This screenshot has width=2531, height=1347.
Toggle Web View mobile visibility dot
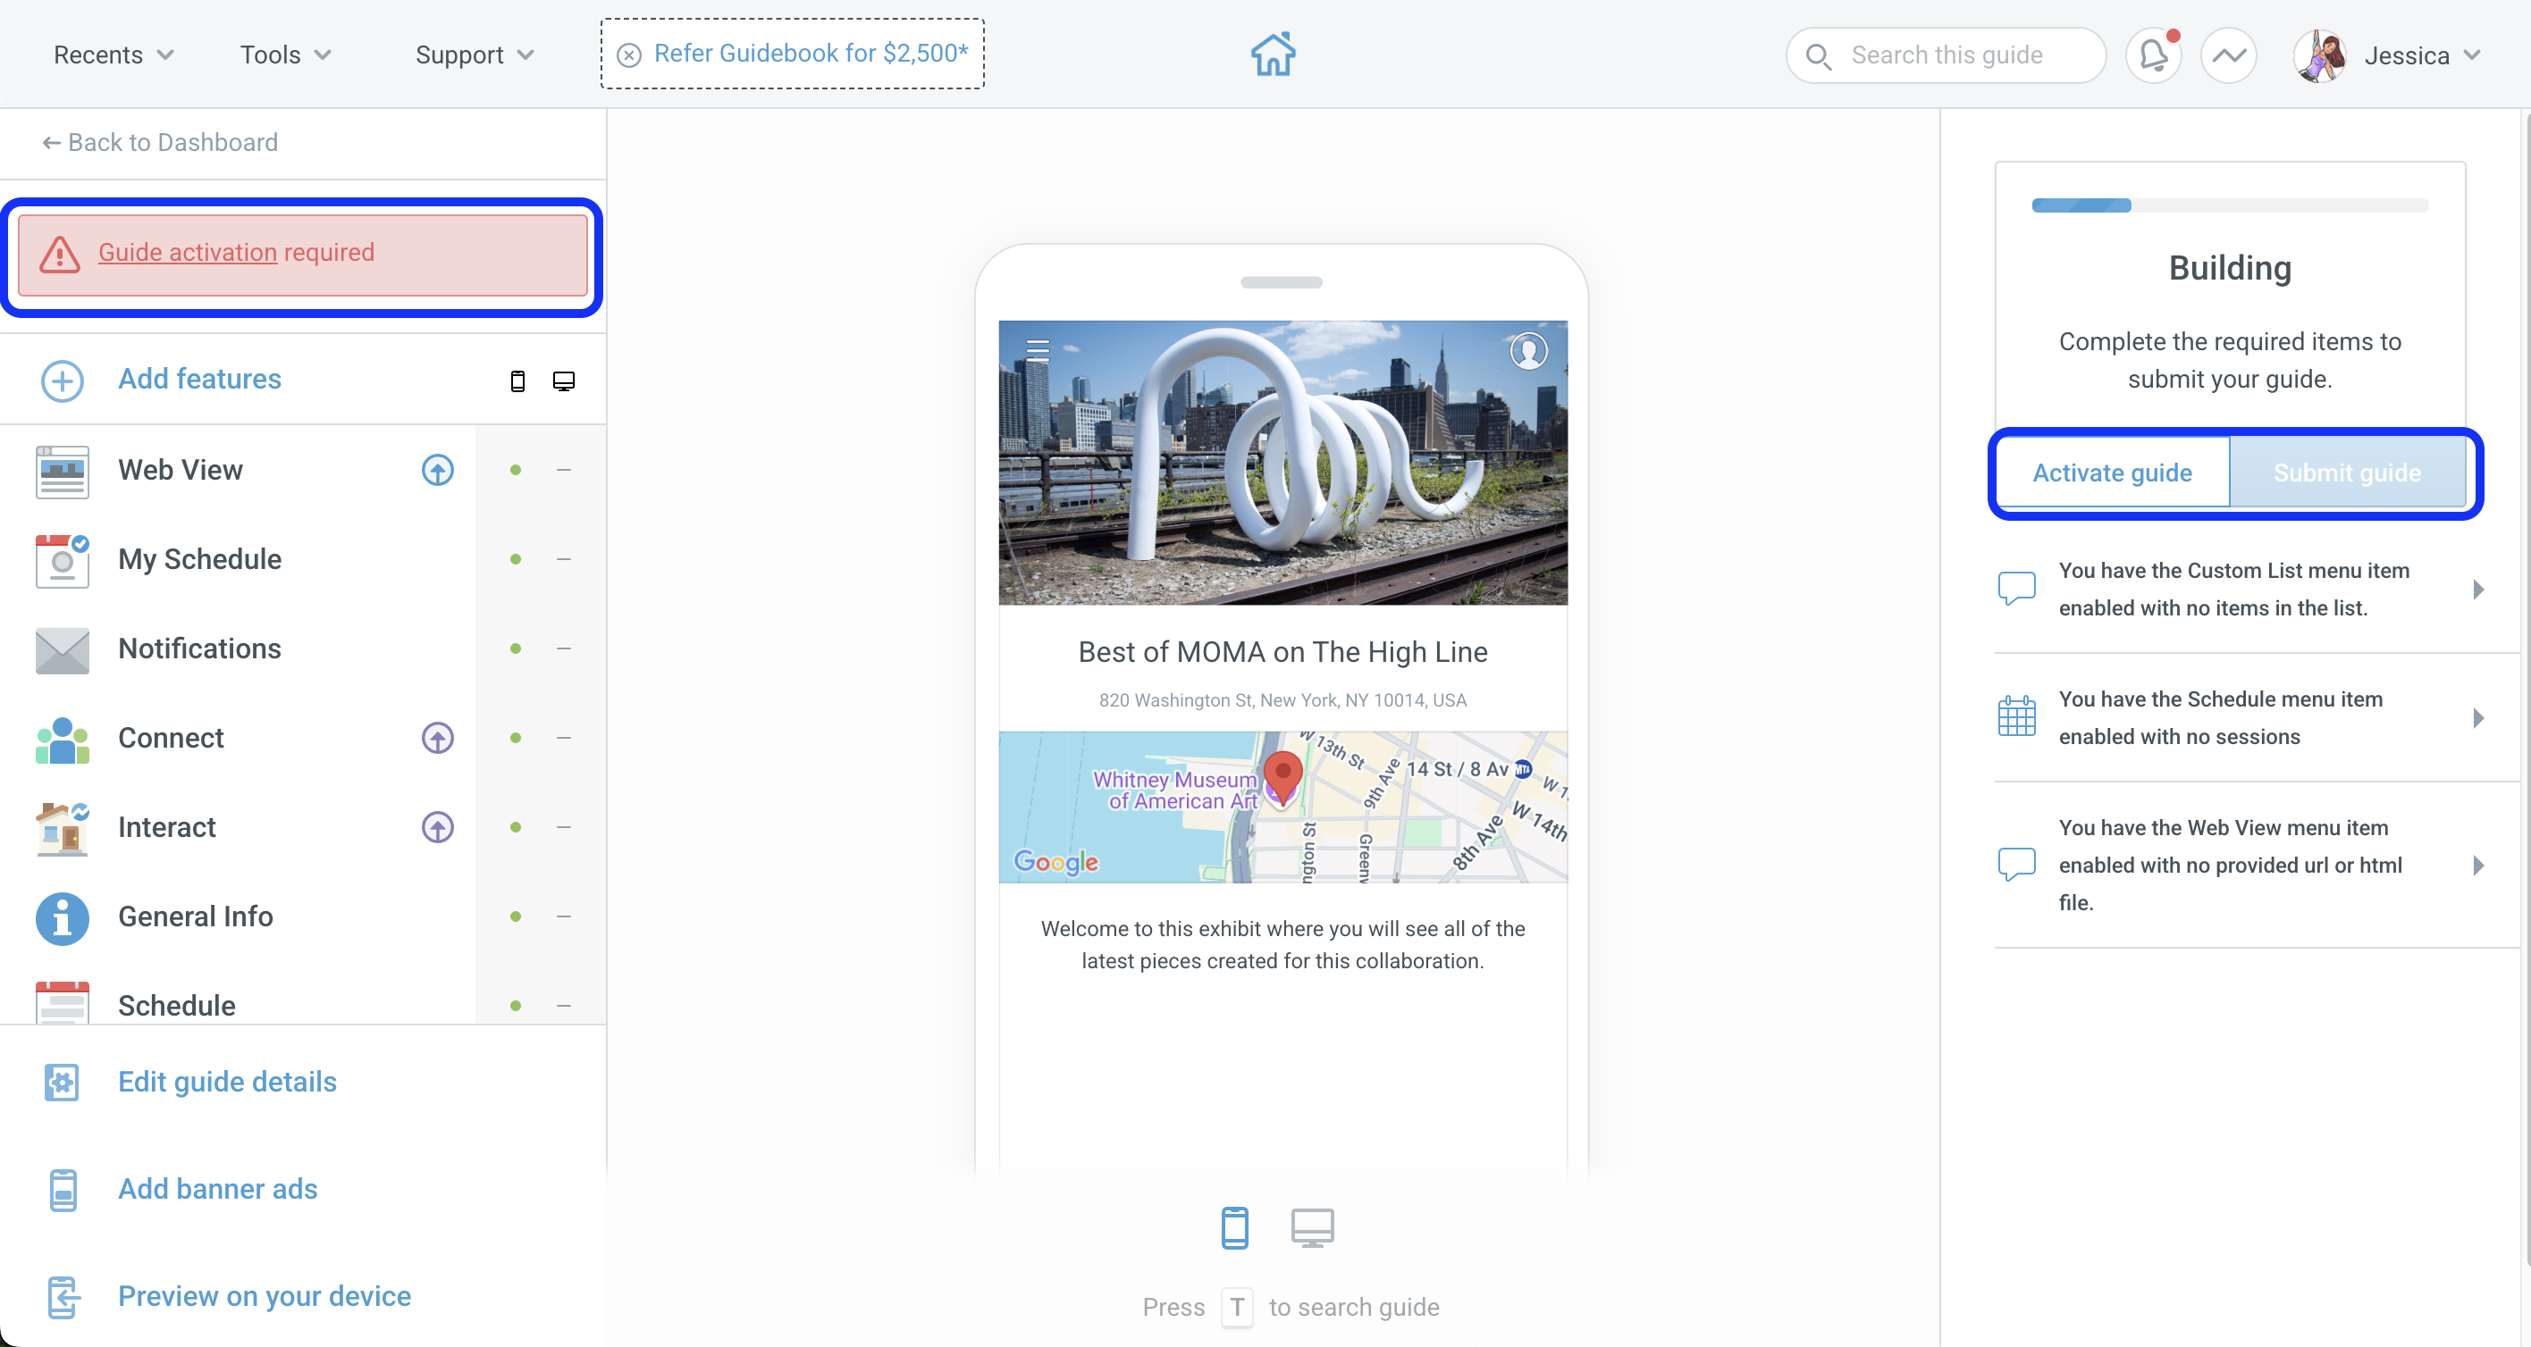(x=515, y=470)
